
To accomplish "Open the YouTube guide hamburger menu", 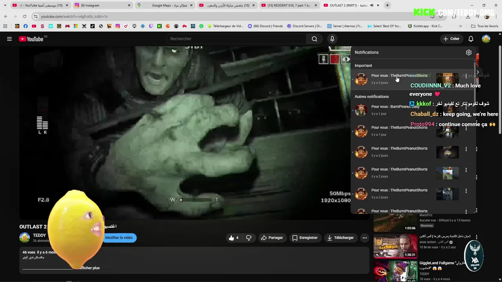I will (x=9, y=39).
